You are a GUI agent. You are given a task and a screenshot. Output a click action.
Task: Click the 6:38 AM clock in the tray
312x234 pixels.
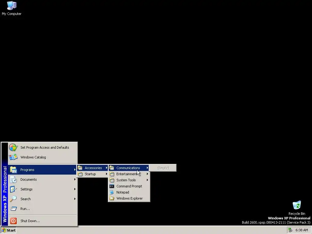coord(302,230)
